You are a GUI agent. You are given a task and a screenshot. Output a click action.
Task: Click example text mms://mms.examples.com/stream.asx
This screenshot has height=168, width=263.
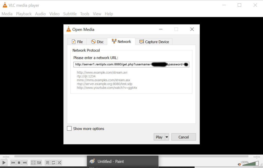click(x=103, y=80)
